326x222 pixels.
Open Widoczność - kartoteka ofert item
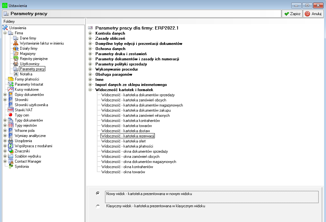coord(123,141)
